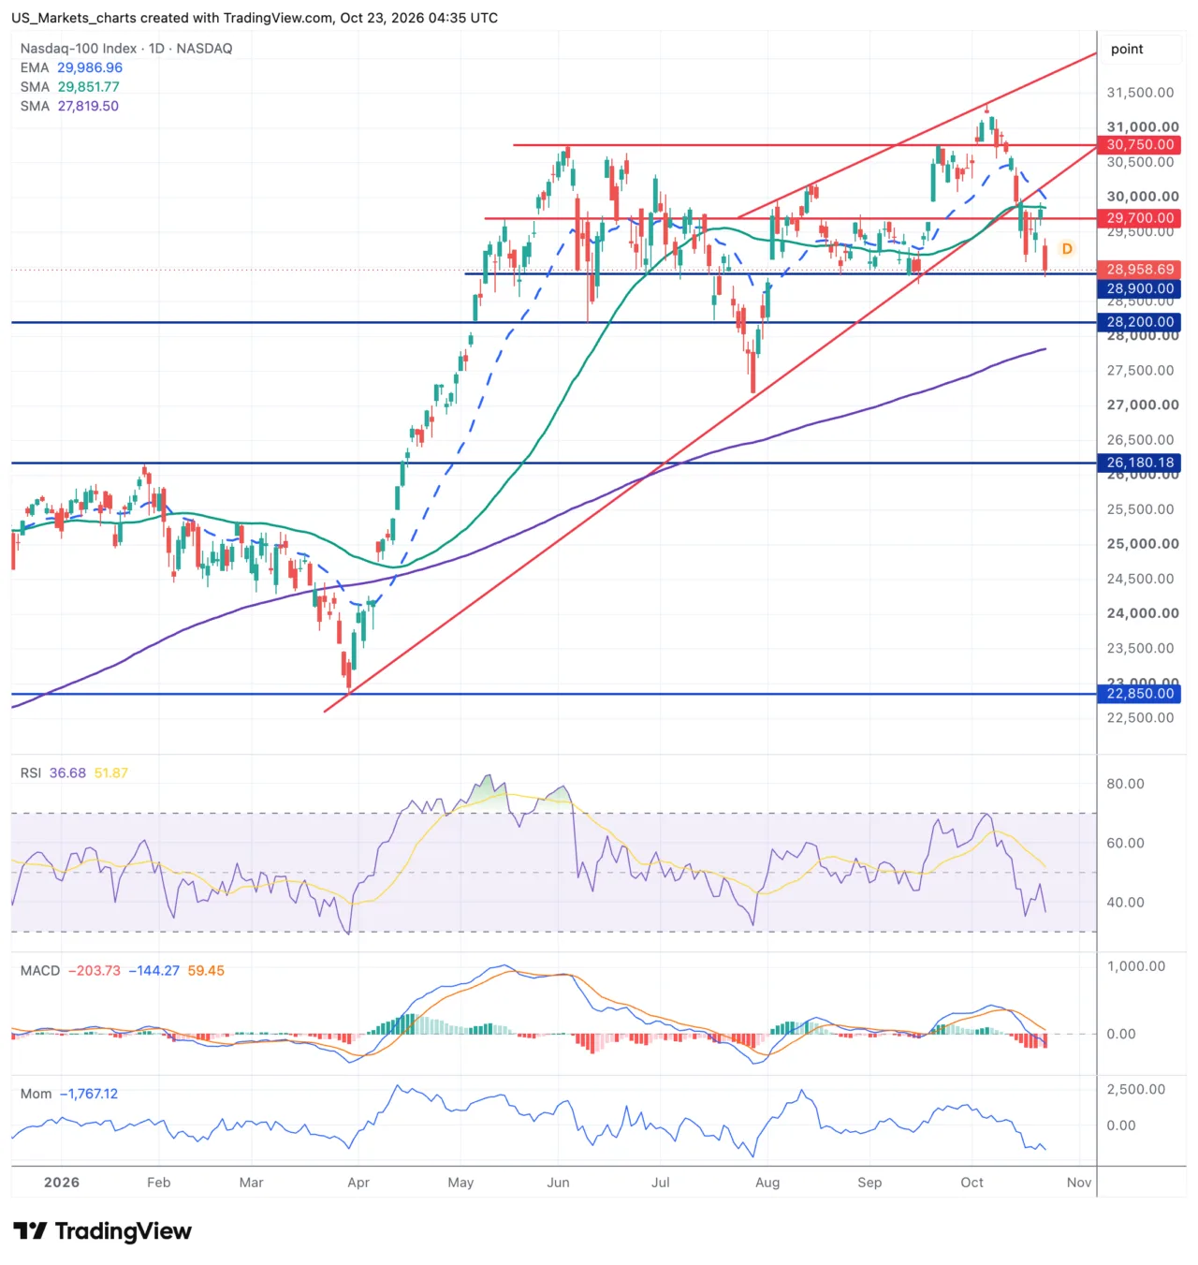Click the Nov label on time axis
1198x1265 pixels.
point(1079,1183)
